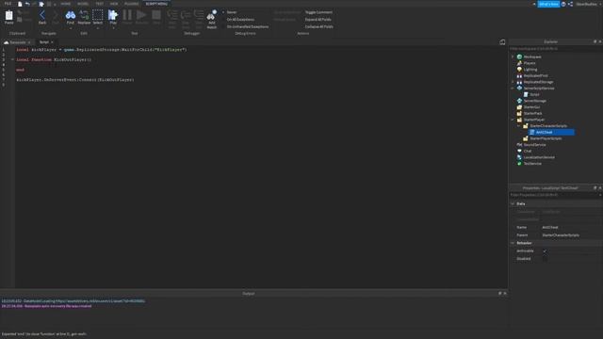Select the AntiCheat LocalScript
Viewport: 603px width, 339px height.
pos(545,132)
